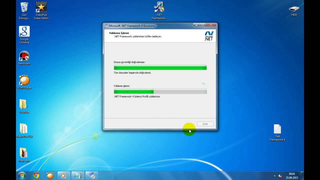
Task: Open the HDD drive desktop icon
Action: click(x=294, y=11)
